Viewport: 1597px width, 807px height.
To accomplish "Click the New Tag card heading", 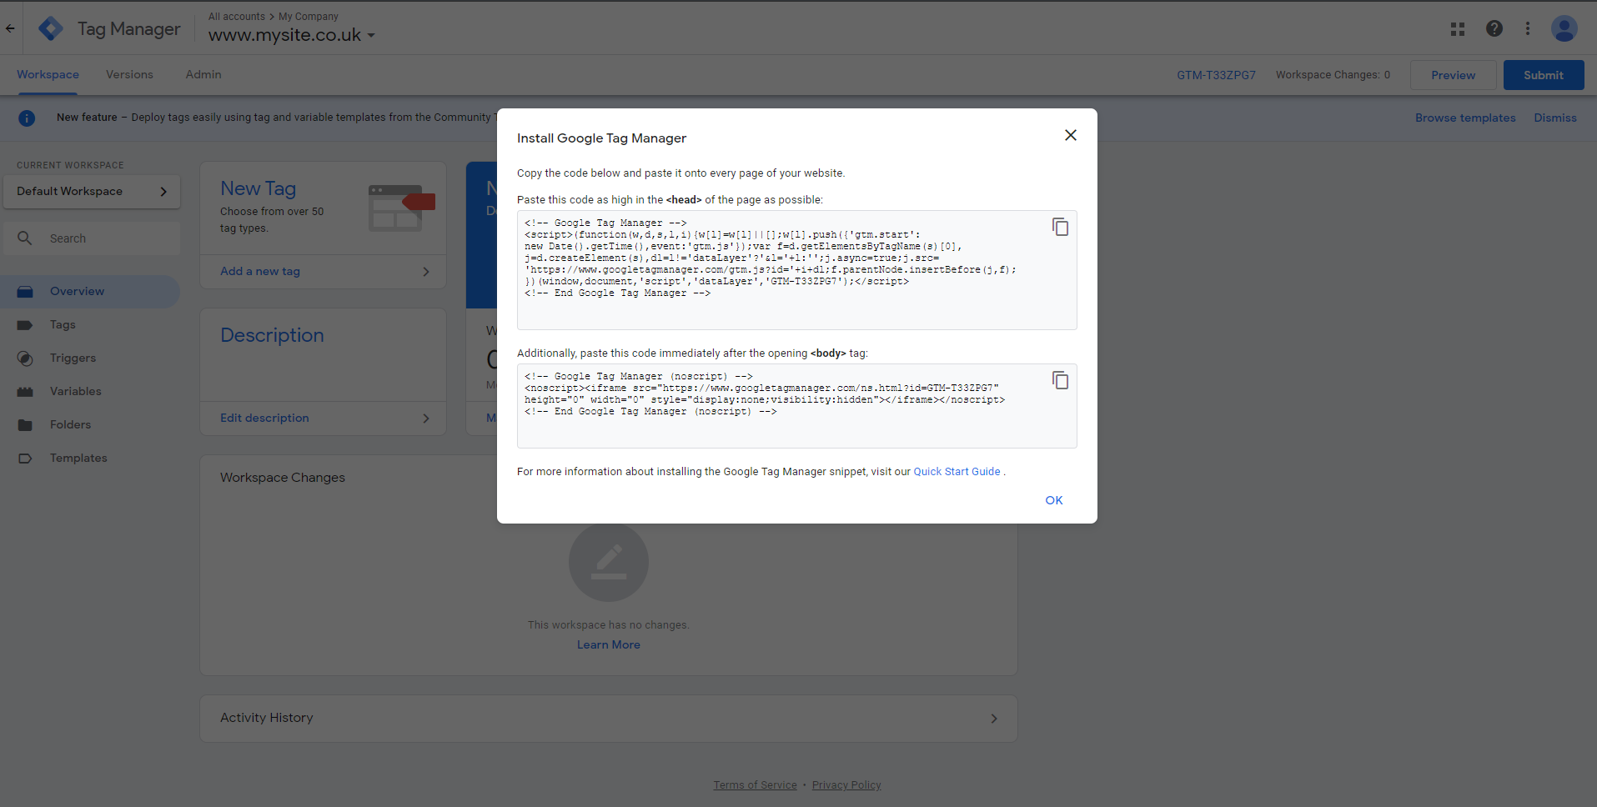I will pos(259,189).
